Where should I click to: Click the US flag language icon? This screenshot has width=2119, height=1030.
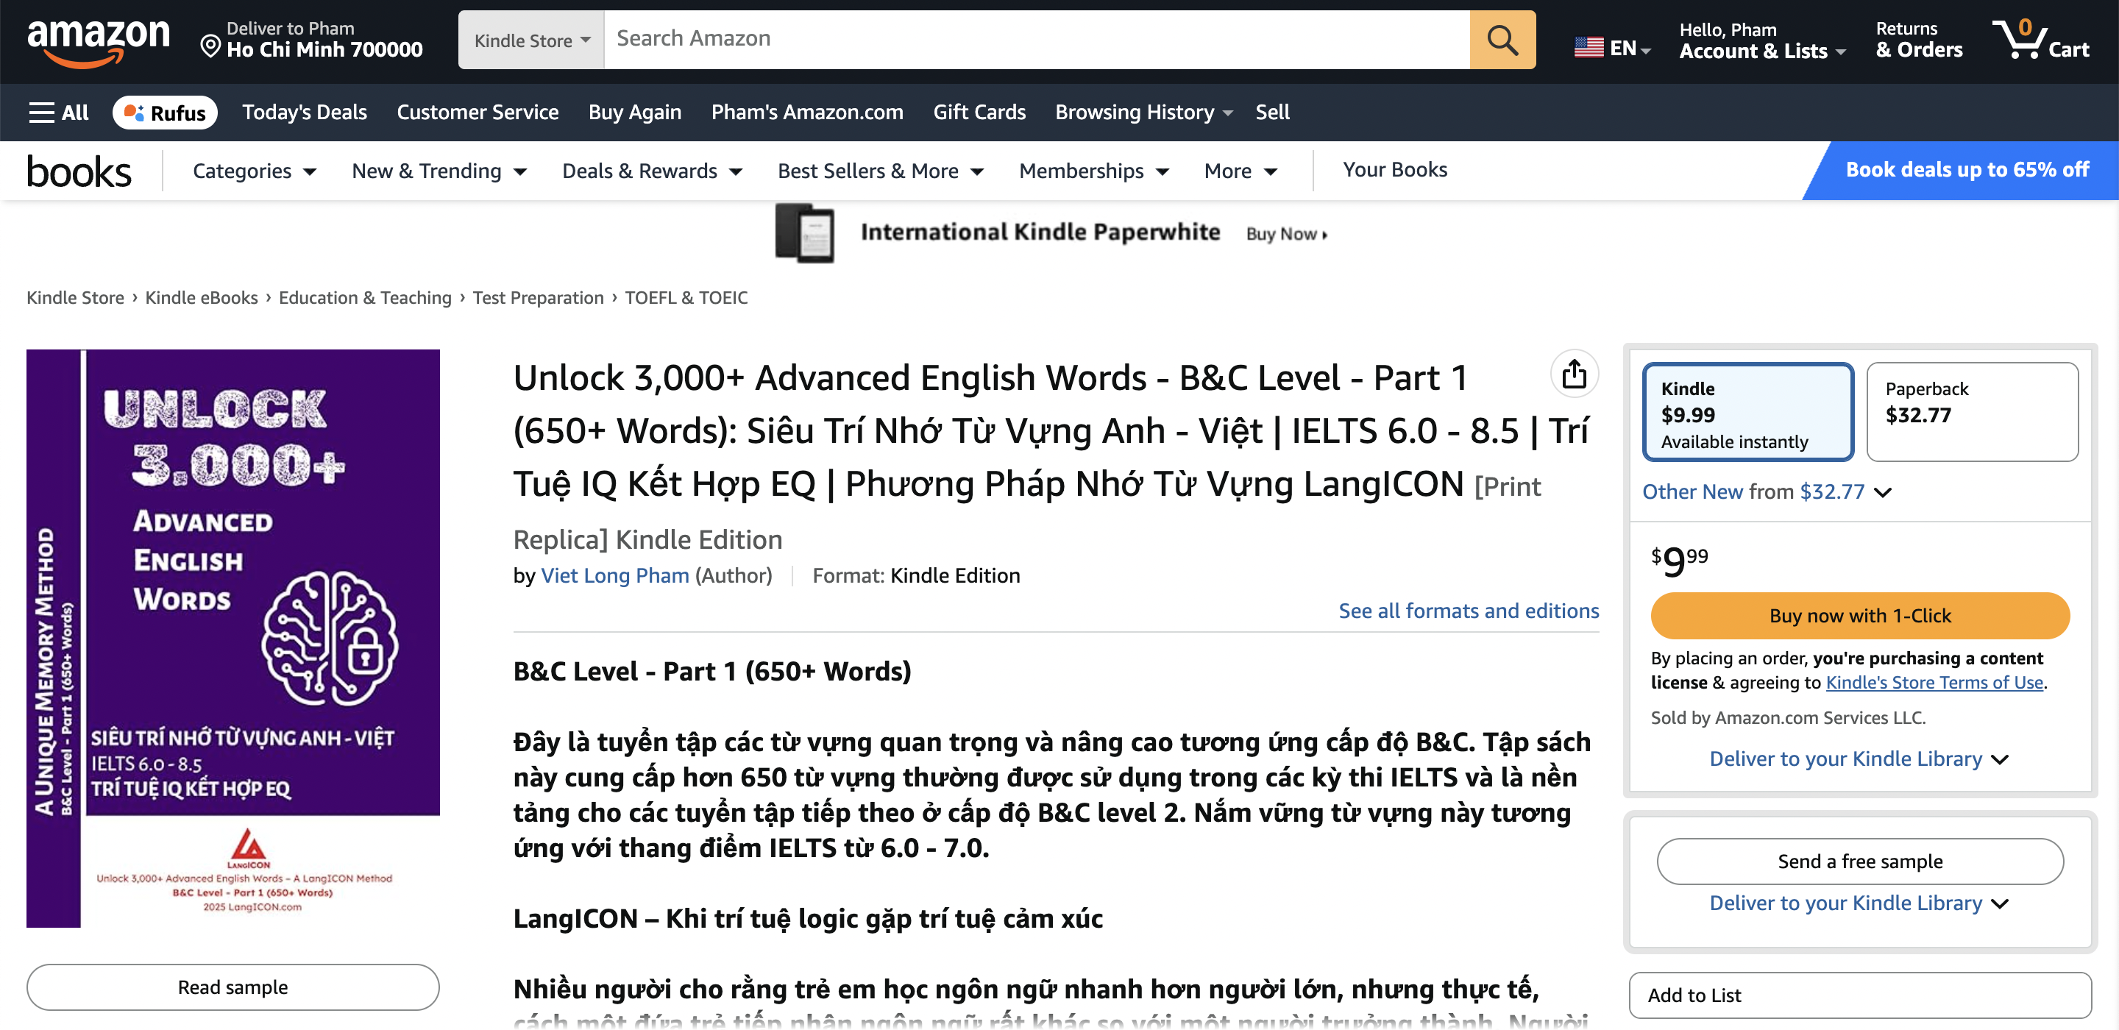coord(1589,48)
